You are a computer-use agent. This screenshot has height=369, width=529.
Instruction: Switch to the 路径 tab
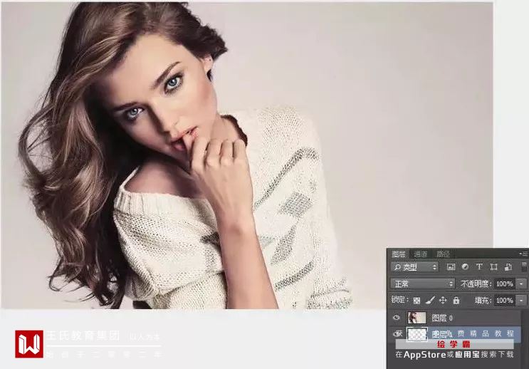click(x=443, y=254)
